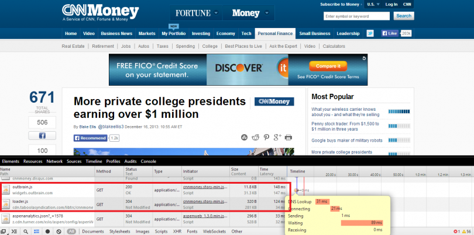Click the clear network log icon
The height and width of the screenshot is (235, 474).
59,232
